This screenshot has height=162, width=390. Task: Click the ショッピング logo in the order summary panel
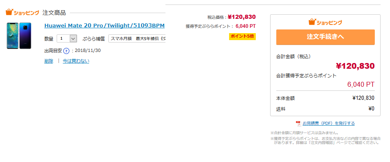[325, 22]
